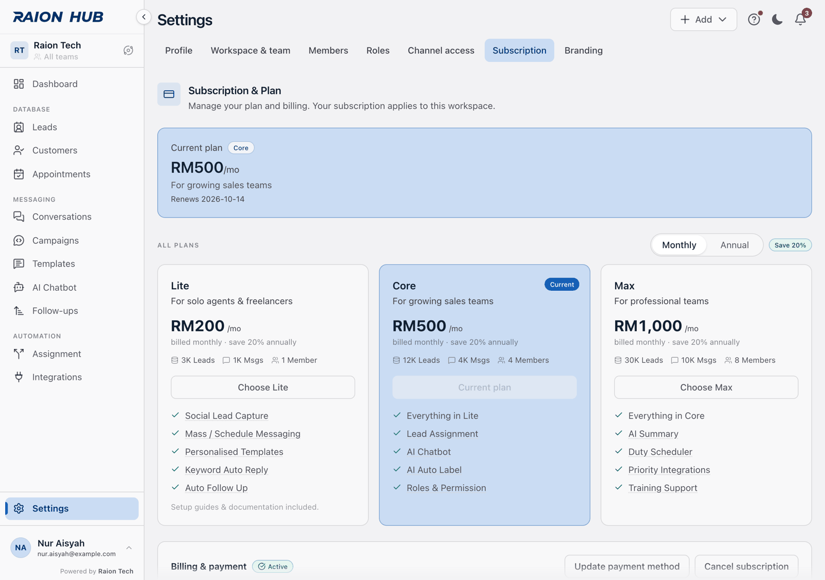Click the Templates icon in sidebar
Image resolution: width=825 pixels, height=580 pixels.
pos(19,264)
